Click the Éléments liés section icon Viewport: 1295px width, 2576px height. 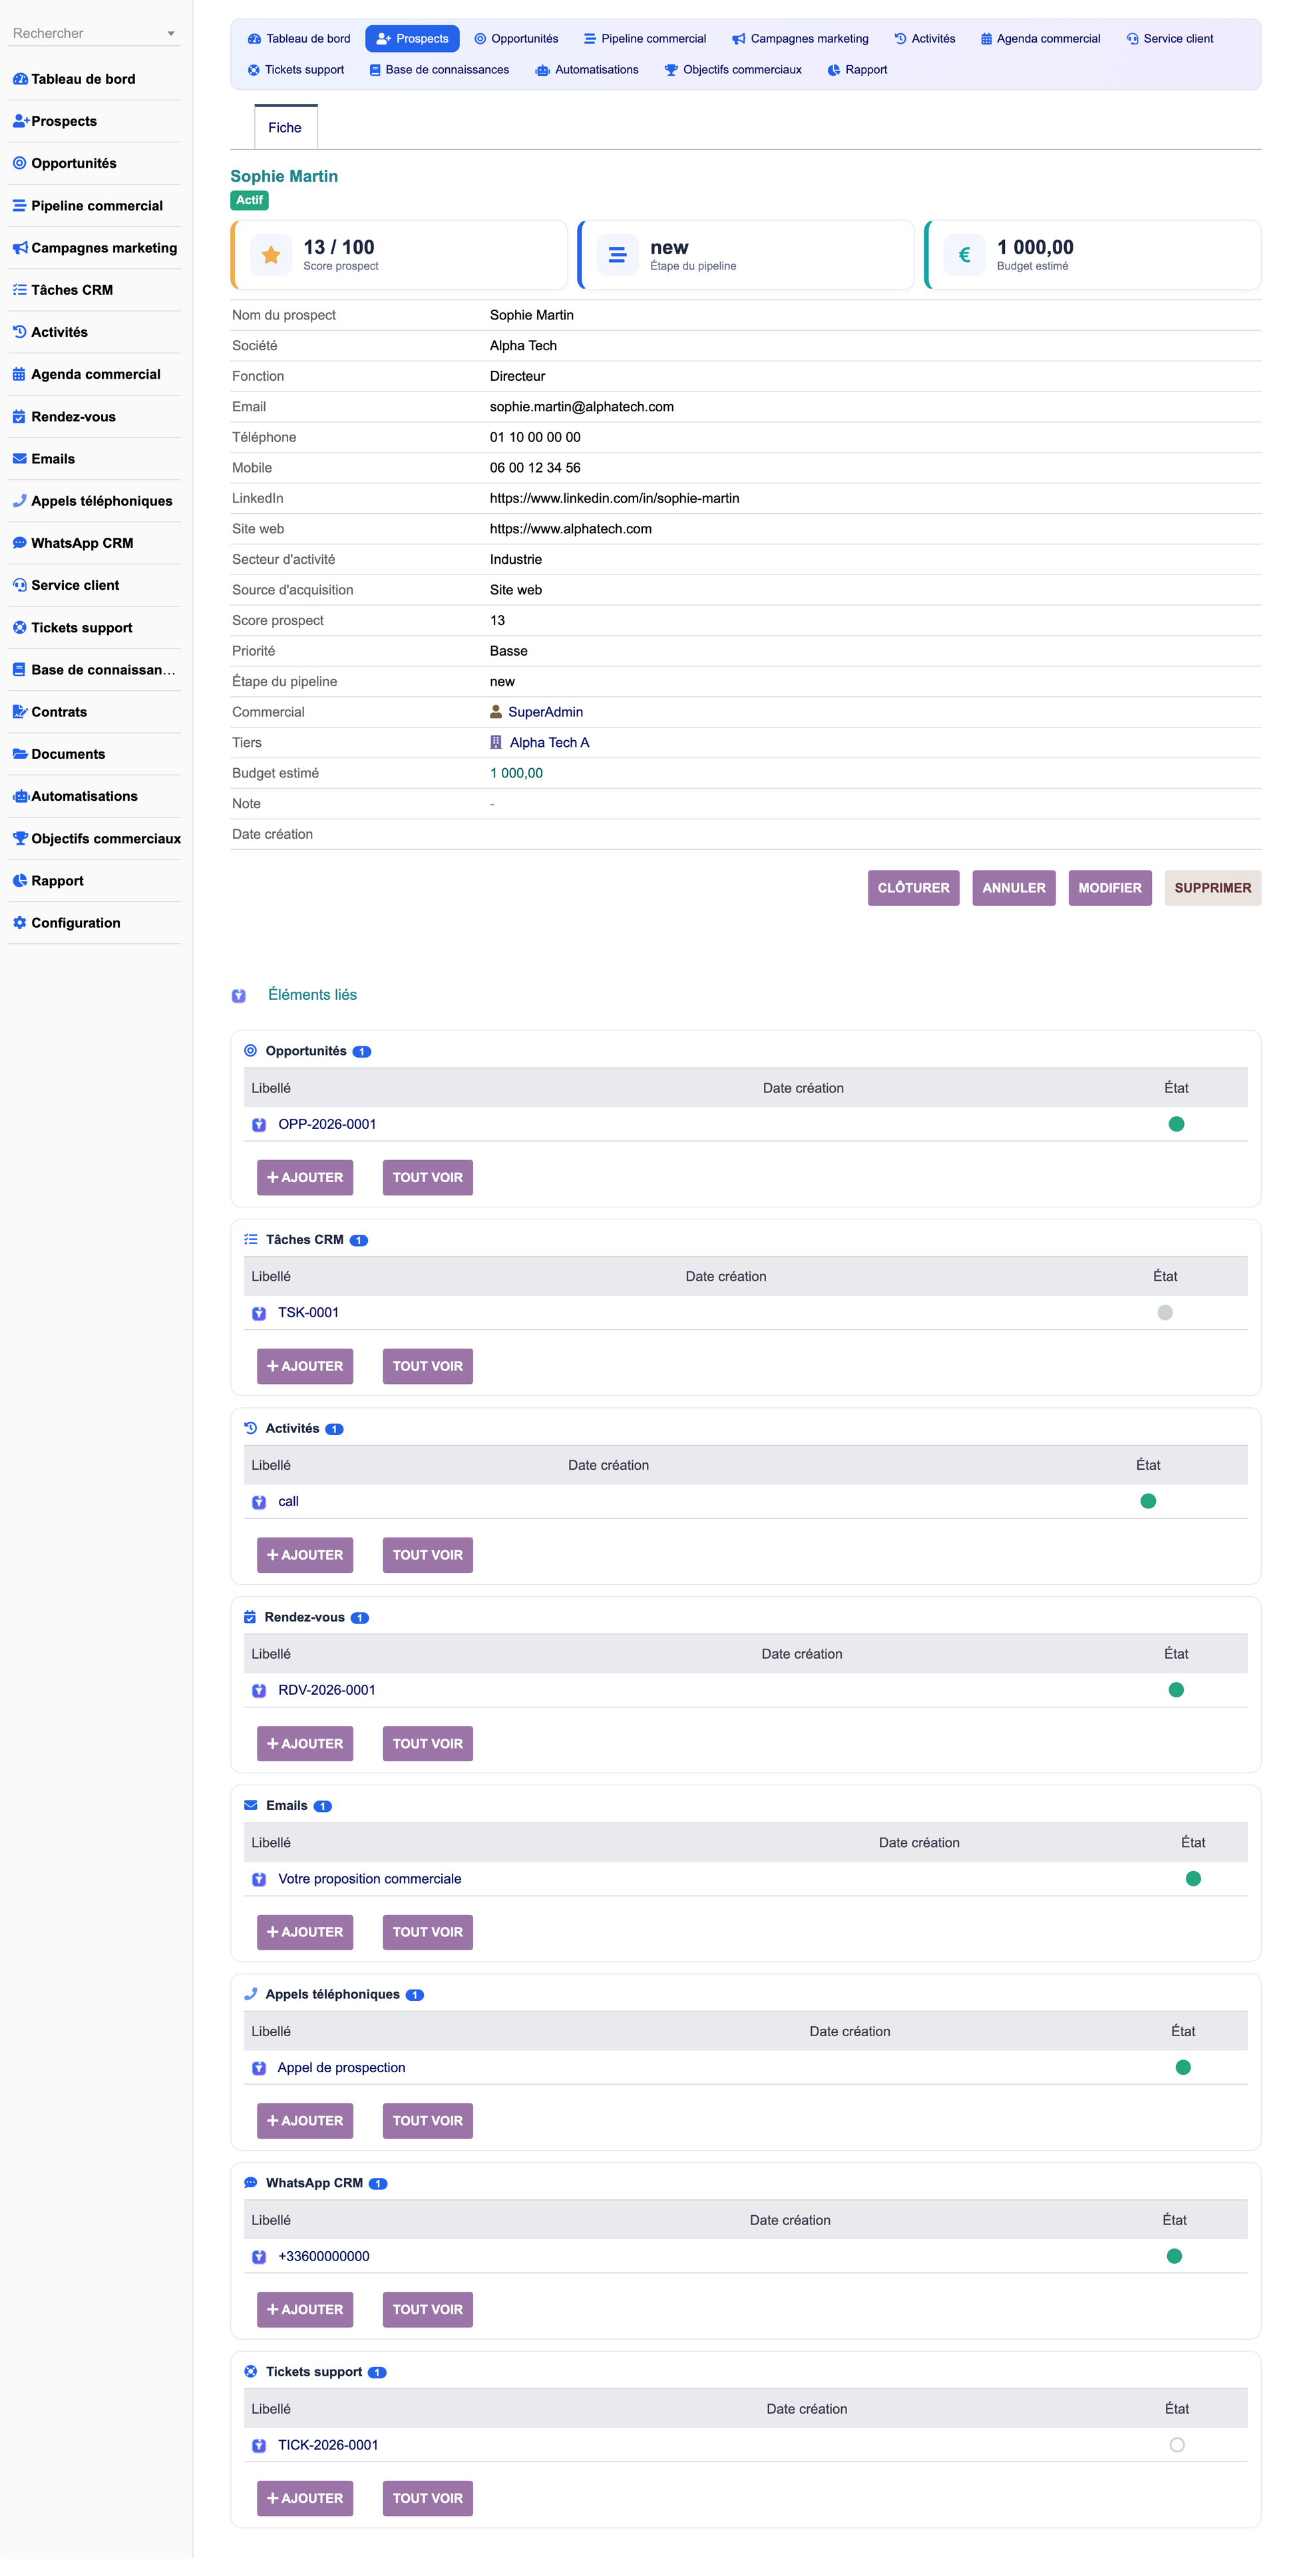pos(239,996)
